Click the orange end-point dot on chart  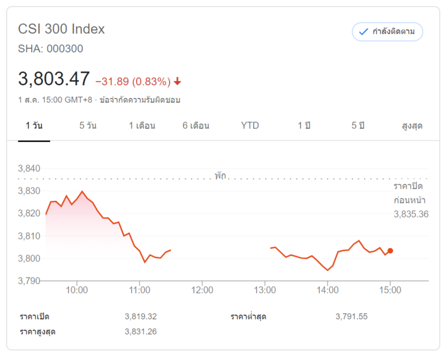click(390, 250)
